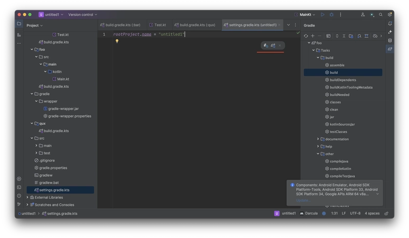Expand all nodes in Gradle tree
Screen dimensions: 409x238
(337, 36)
